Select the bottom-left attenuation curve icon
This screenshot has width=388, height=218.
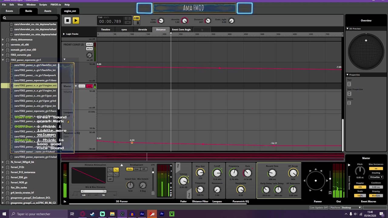110,174
